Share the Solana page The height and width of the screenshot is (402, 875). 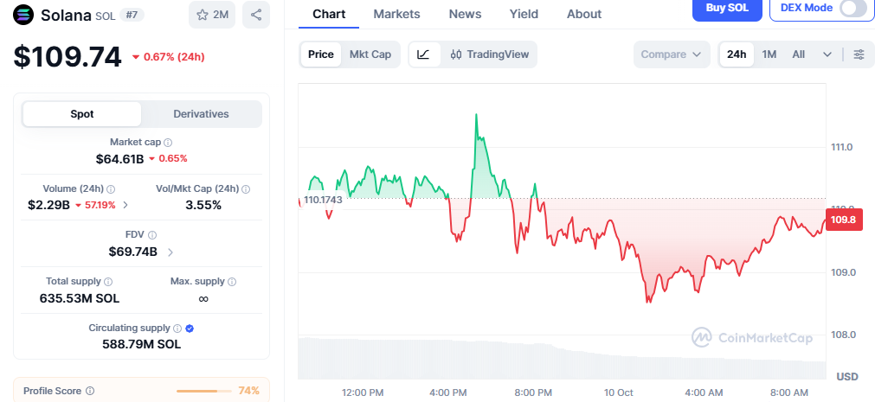pos(256,15)
